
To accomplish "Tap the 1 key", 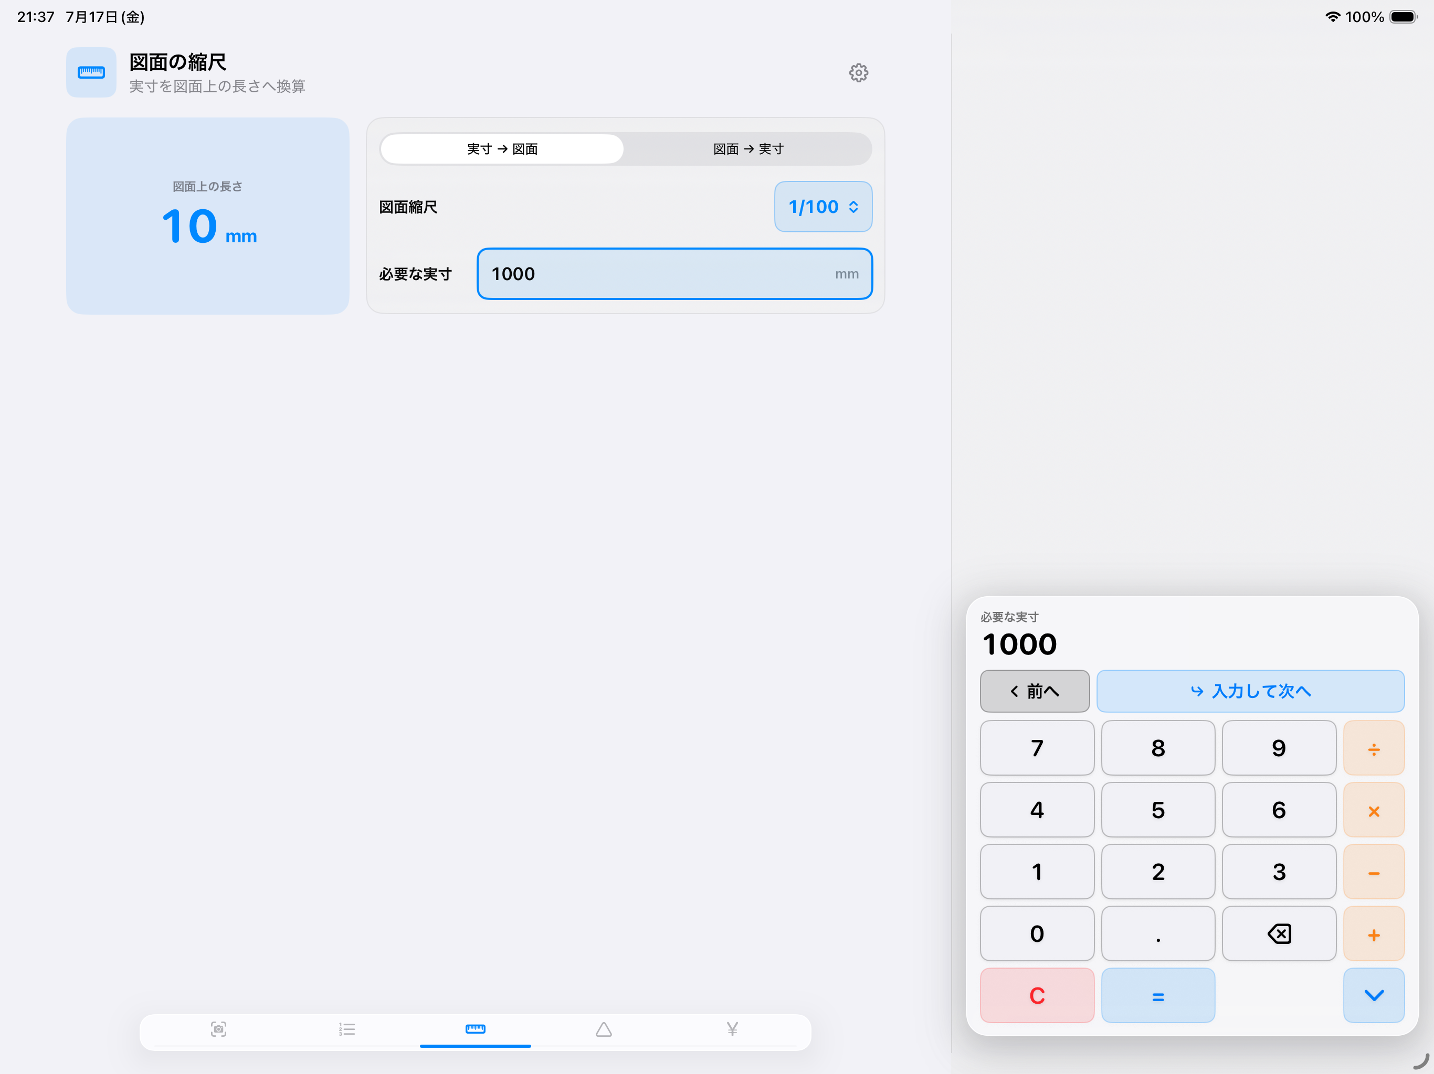I will (1037, 872).
